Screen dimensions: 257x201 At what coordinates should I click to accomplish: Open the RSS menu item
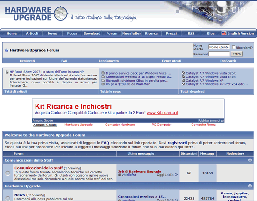(191, 33)
